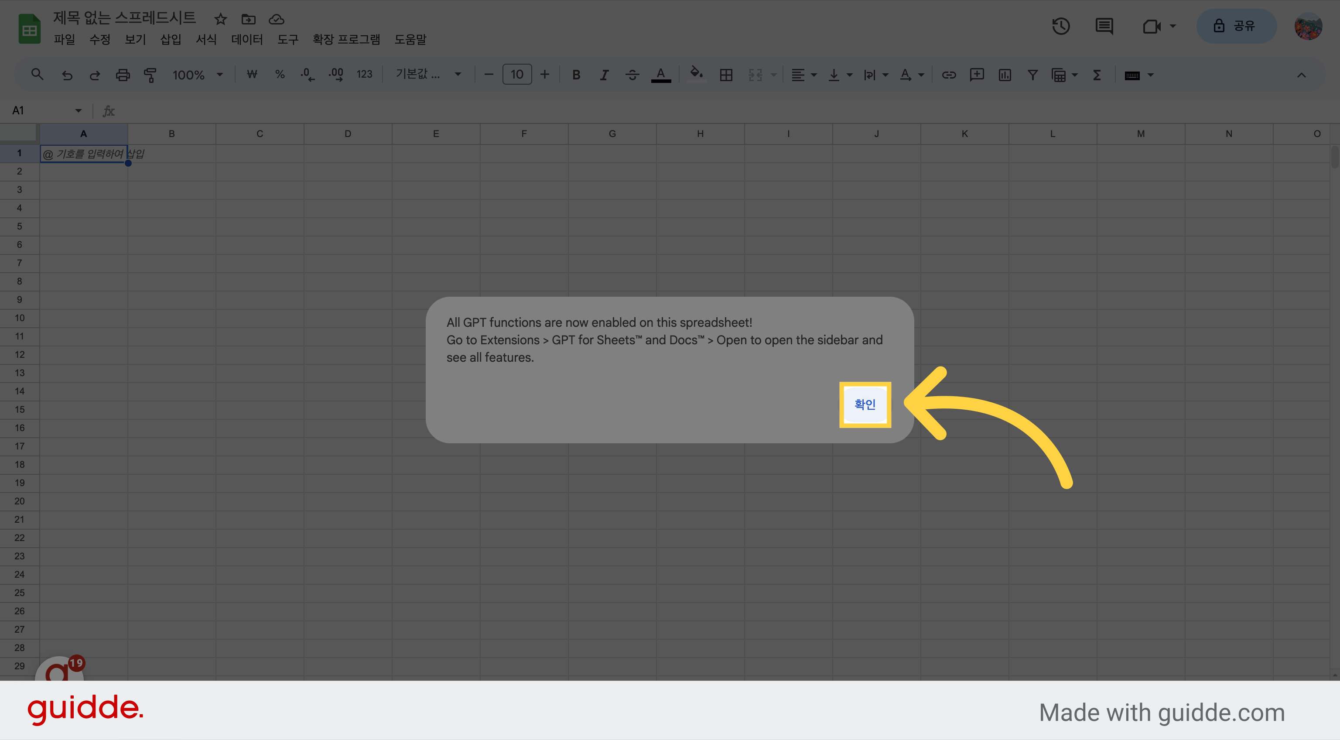
Task: Toggle strikethrough formatting
Action: click(x=632, y=75)
